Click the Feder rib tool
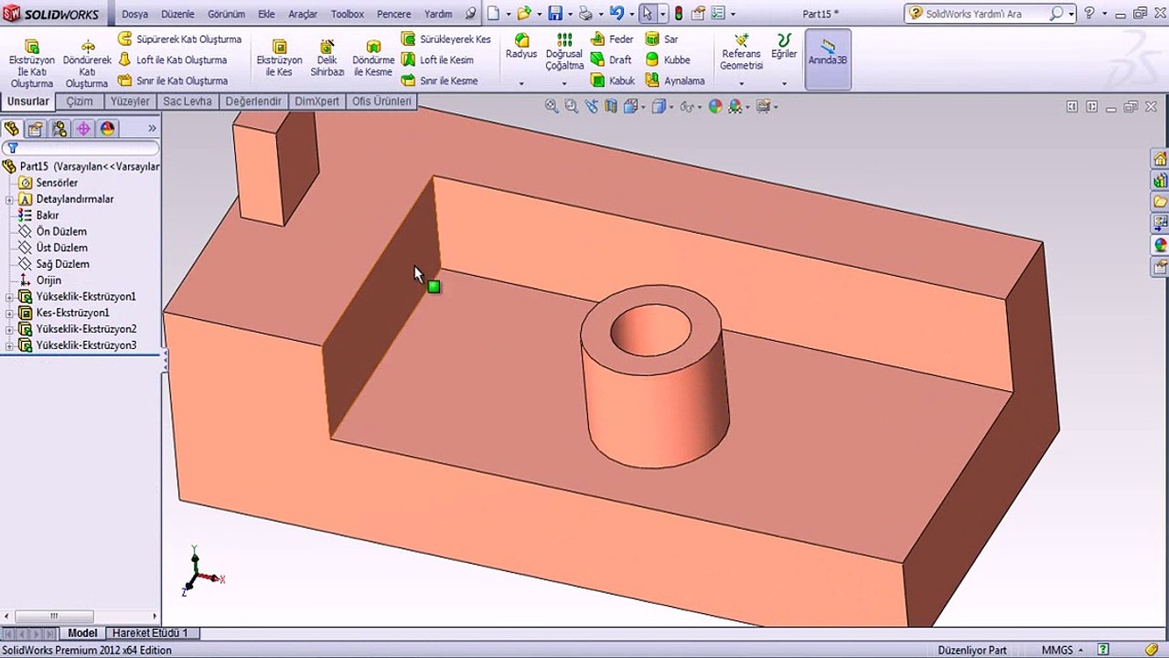The height and width of the screenshot is (658, 1169). [x=612, y=39]
